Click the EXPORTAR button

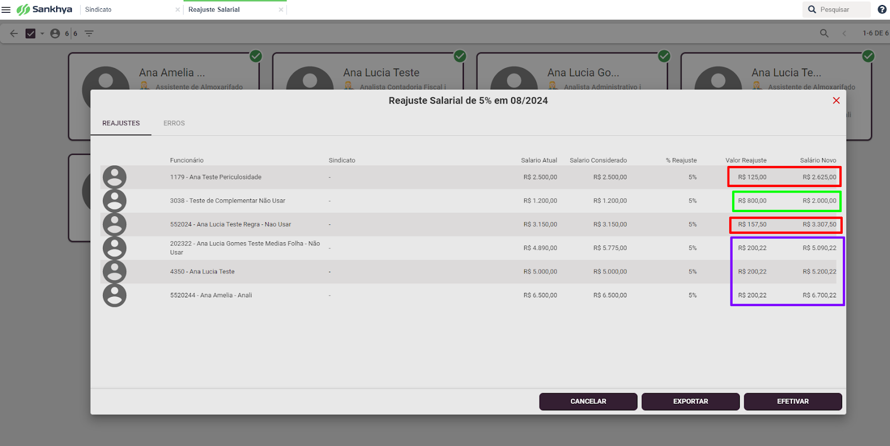pos(690,401)
